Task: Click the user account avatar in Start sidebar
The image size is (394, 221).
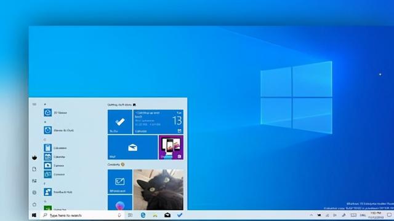Action: 34,157
